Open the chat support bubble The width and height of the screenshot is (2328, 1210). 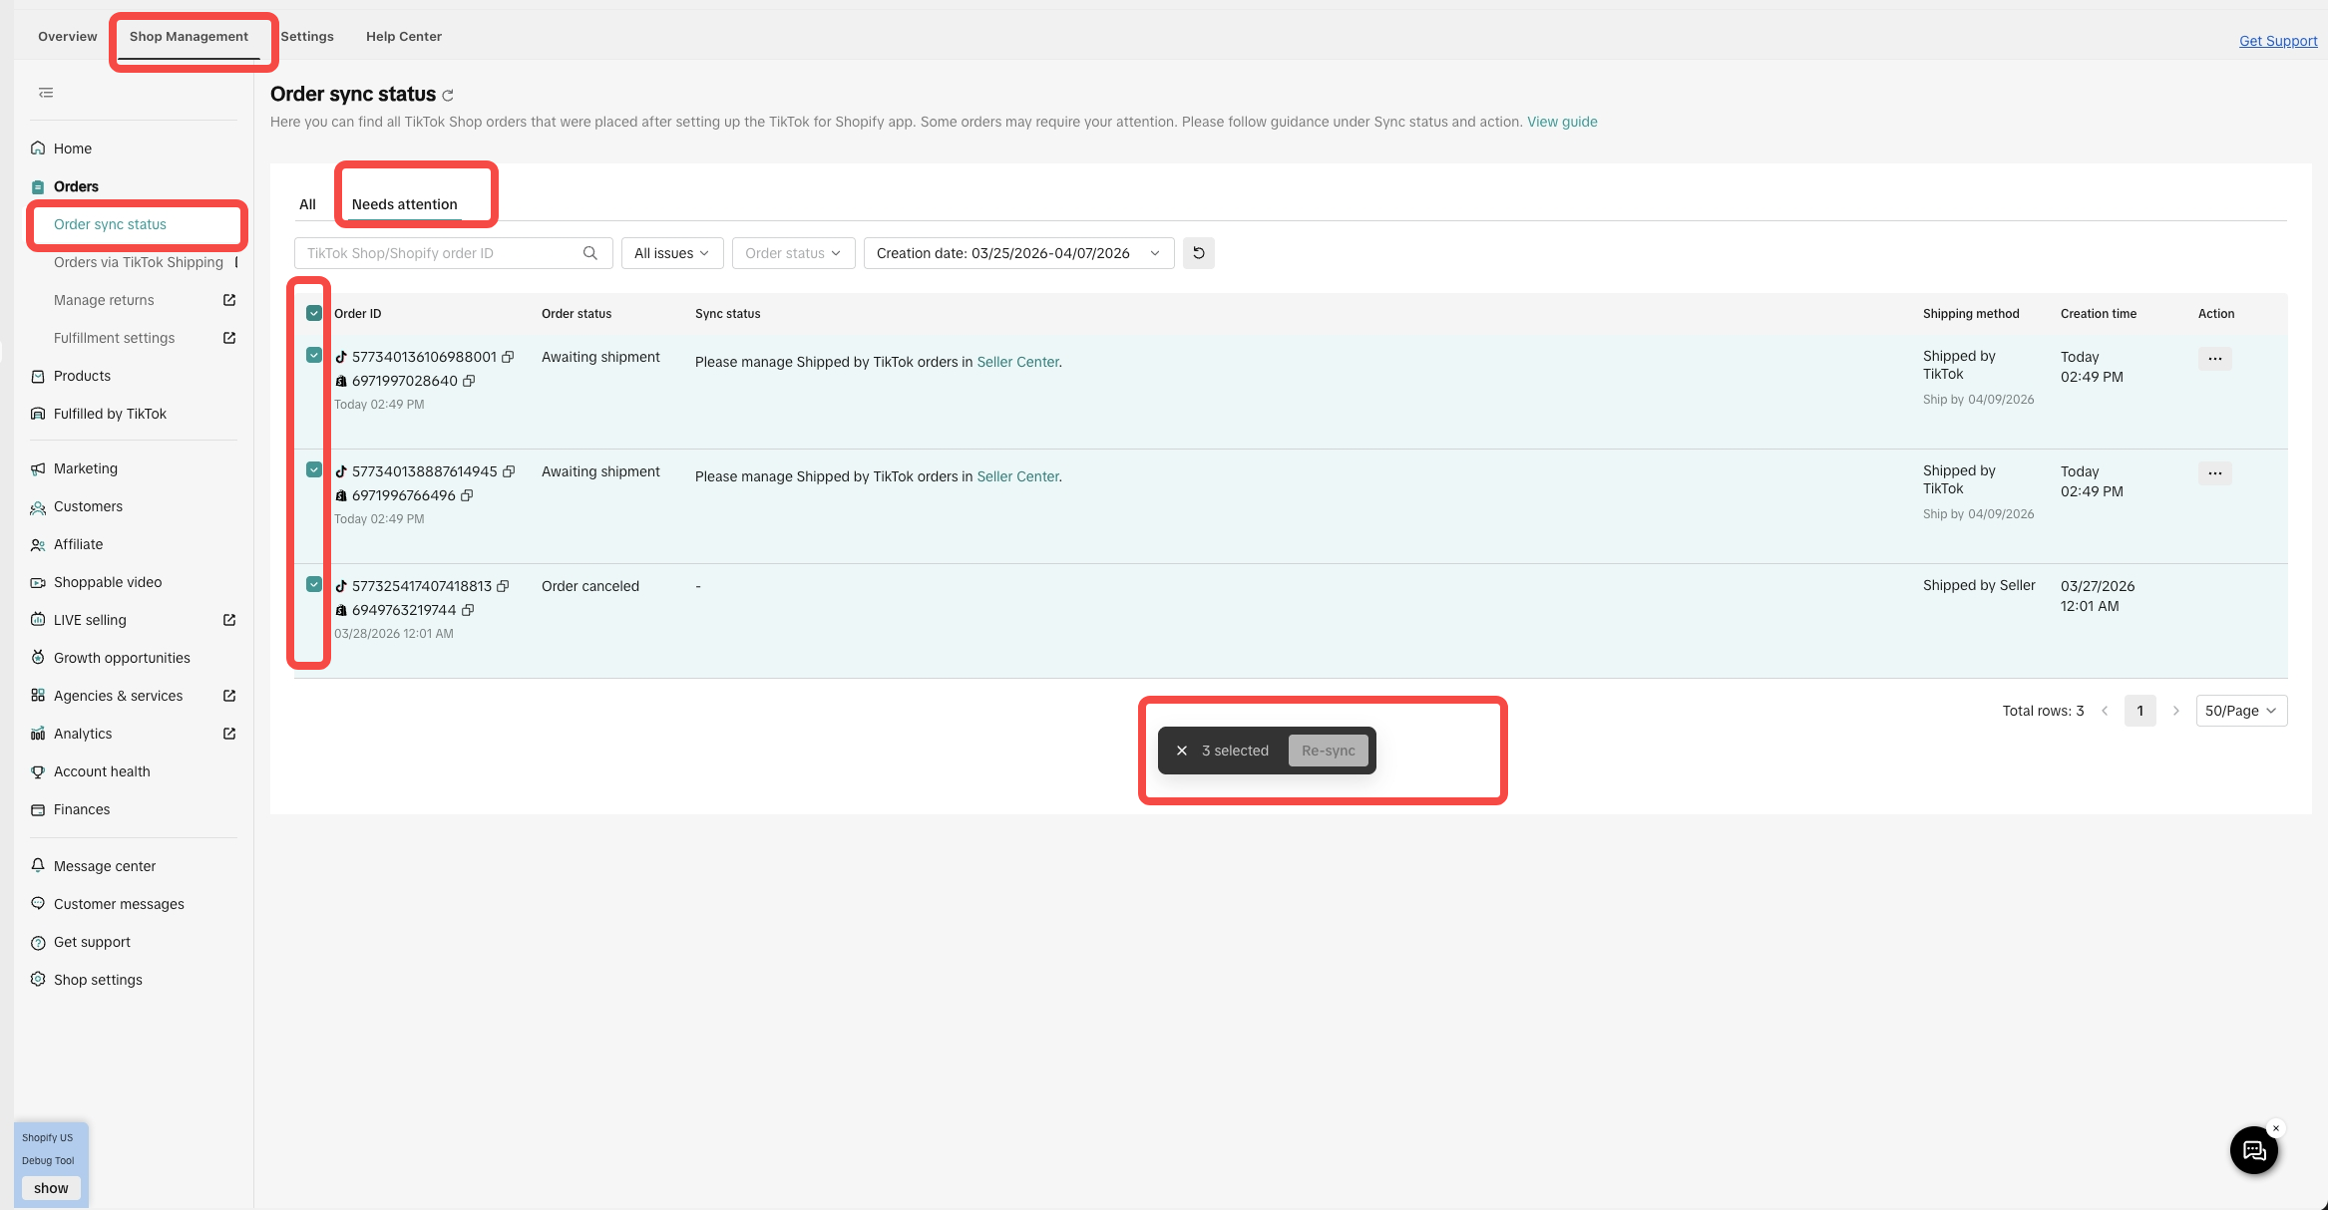[x=2254, y=1150]
